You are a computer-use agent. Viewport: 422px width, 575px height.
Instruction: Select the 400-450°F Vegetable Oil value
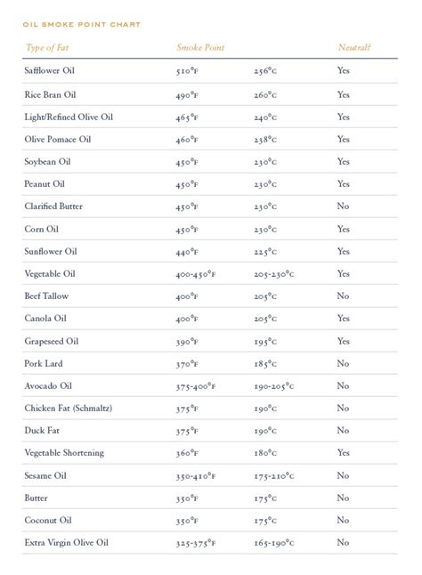pyautogui.click(x=196, y=274)
